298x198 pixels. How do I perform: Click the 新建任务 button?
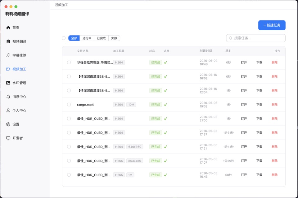[272, 25]
